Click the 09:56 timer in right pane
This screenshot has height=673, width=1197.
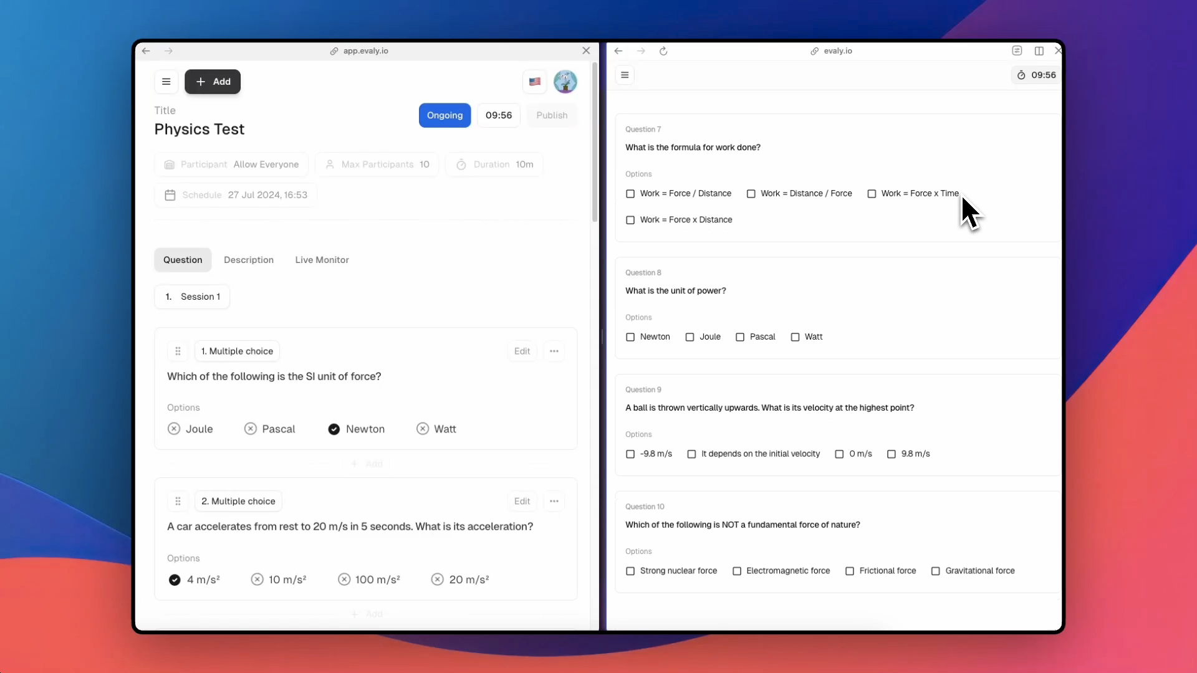(x=1036, y=75)
